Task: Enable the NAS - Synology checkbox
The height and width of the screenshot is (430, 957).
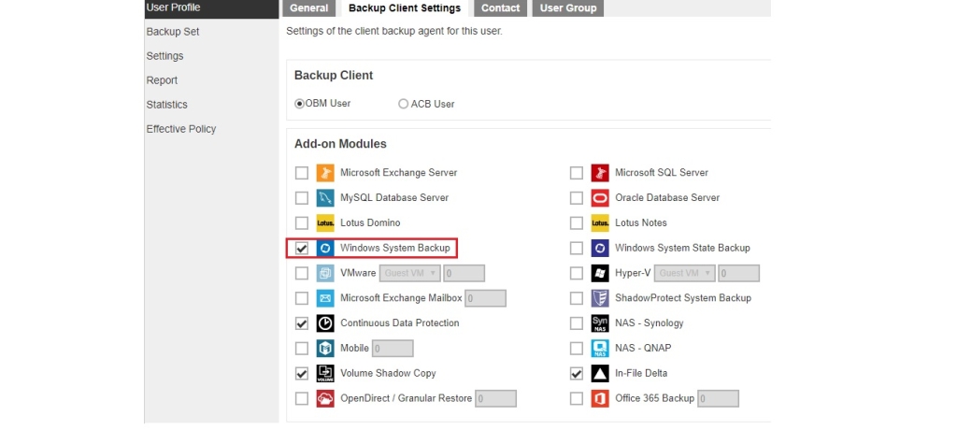Action: pos(576,323)
